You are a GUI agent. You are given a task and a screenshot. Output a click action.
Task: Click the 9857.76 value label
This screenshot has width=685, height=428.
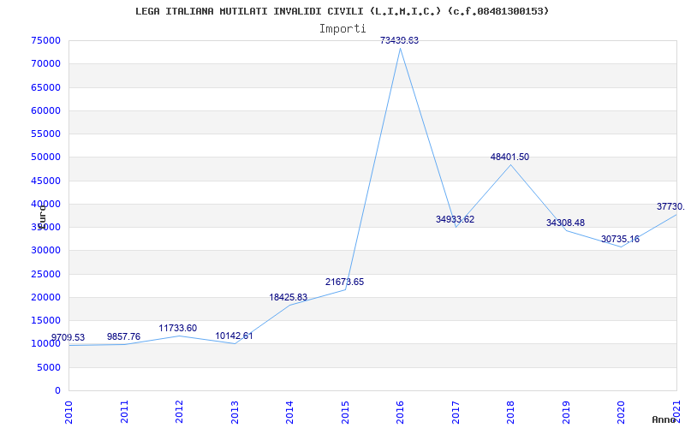tap(123, 336)
